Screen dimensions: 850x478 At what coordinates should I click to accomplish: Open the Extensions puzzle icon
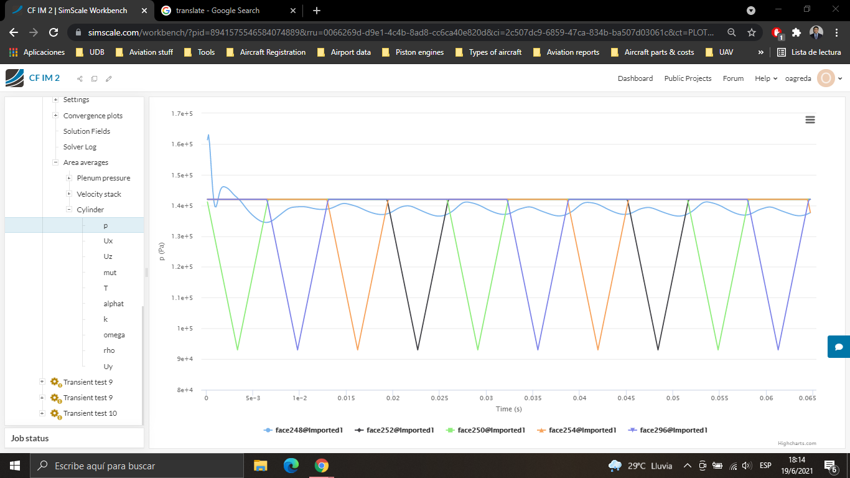tap(796, 32)
